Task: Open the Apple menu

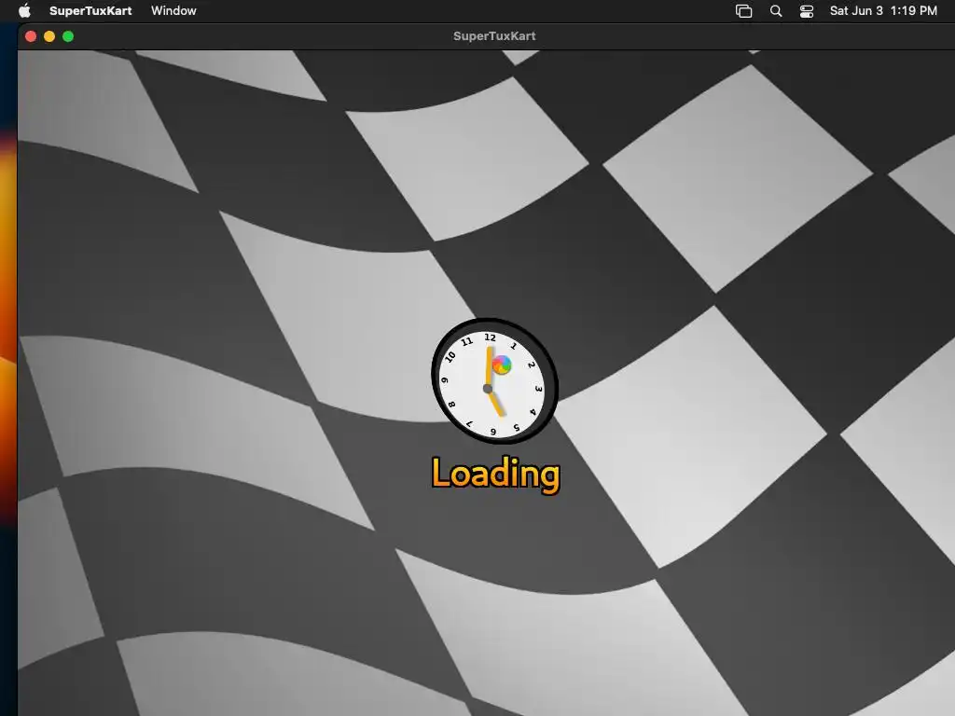Action: click(24, 10)
